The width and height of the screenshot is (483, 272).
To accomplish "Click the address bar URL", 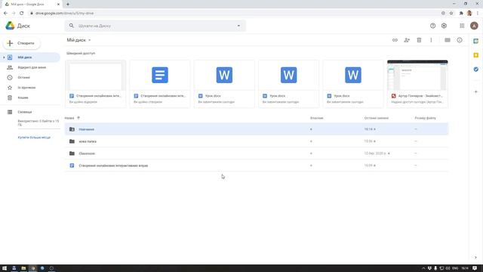I will pos(64,14).
